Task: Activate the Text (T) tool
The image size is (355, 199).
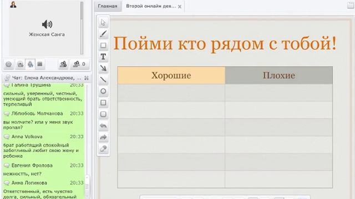Action: tap(103, 57)
